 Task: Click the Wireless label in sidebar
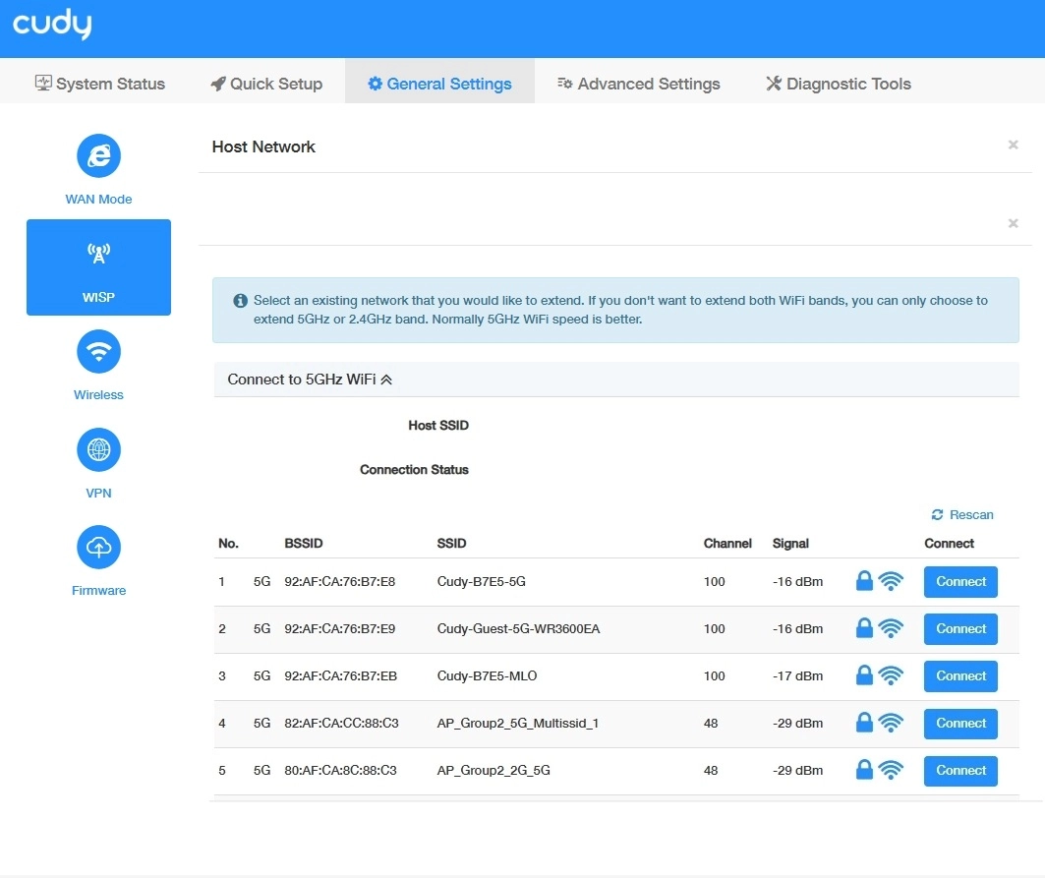point(98,394)
